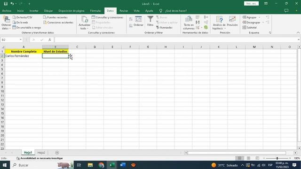Switch to Page Break Preview view
Viewport: 301px width, 169px height.
(x=257, y=158)
